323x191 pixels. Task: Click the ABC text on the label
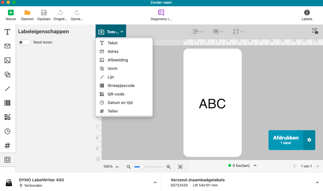(x=212, y=104)
